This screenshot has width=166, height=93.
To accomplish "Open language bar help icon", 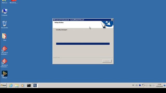I will coord(140,85).
